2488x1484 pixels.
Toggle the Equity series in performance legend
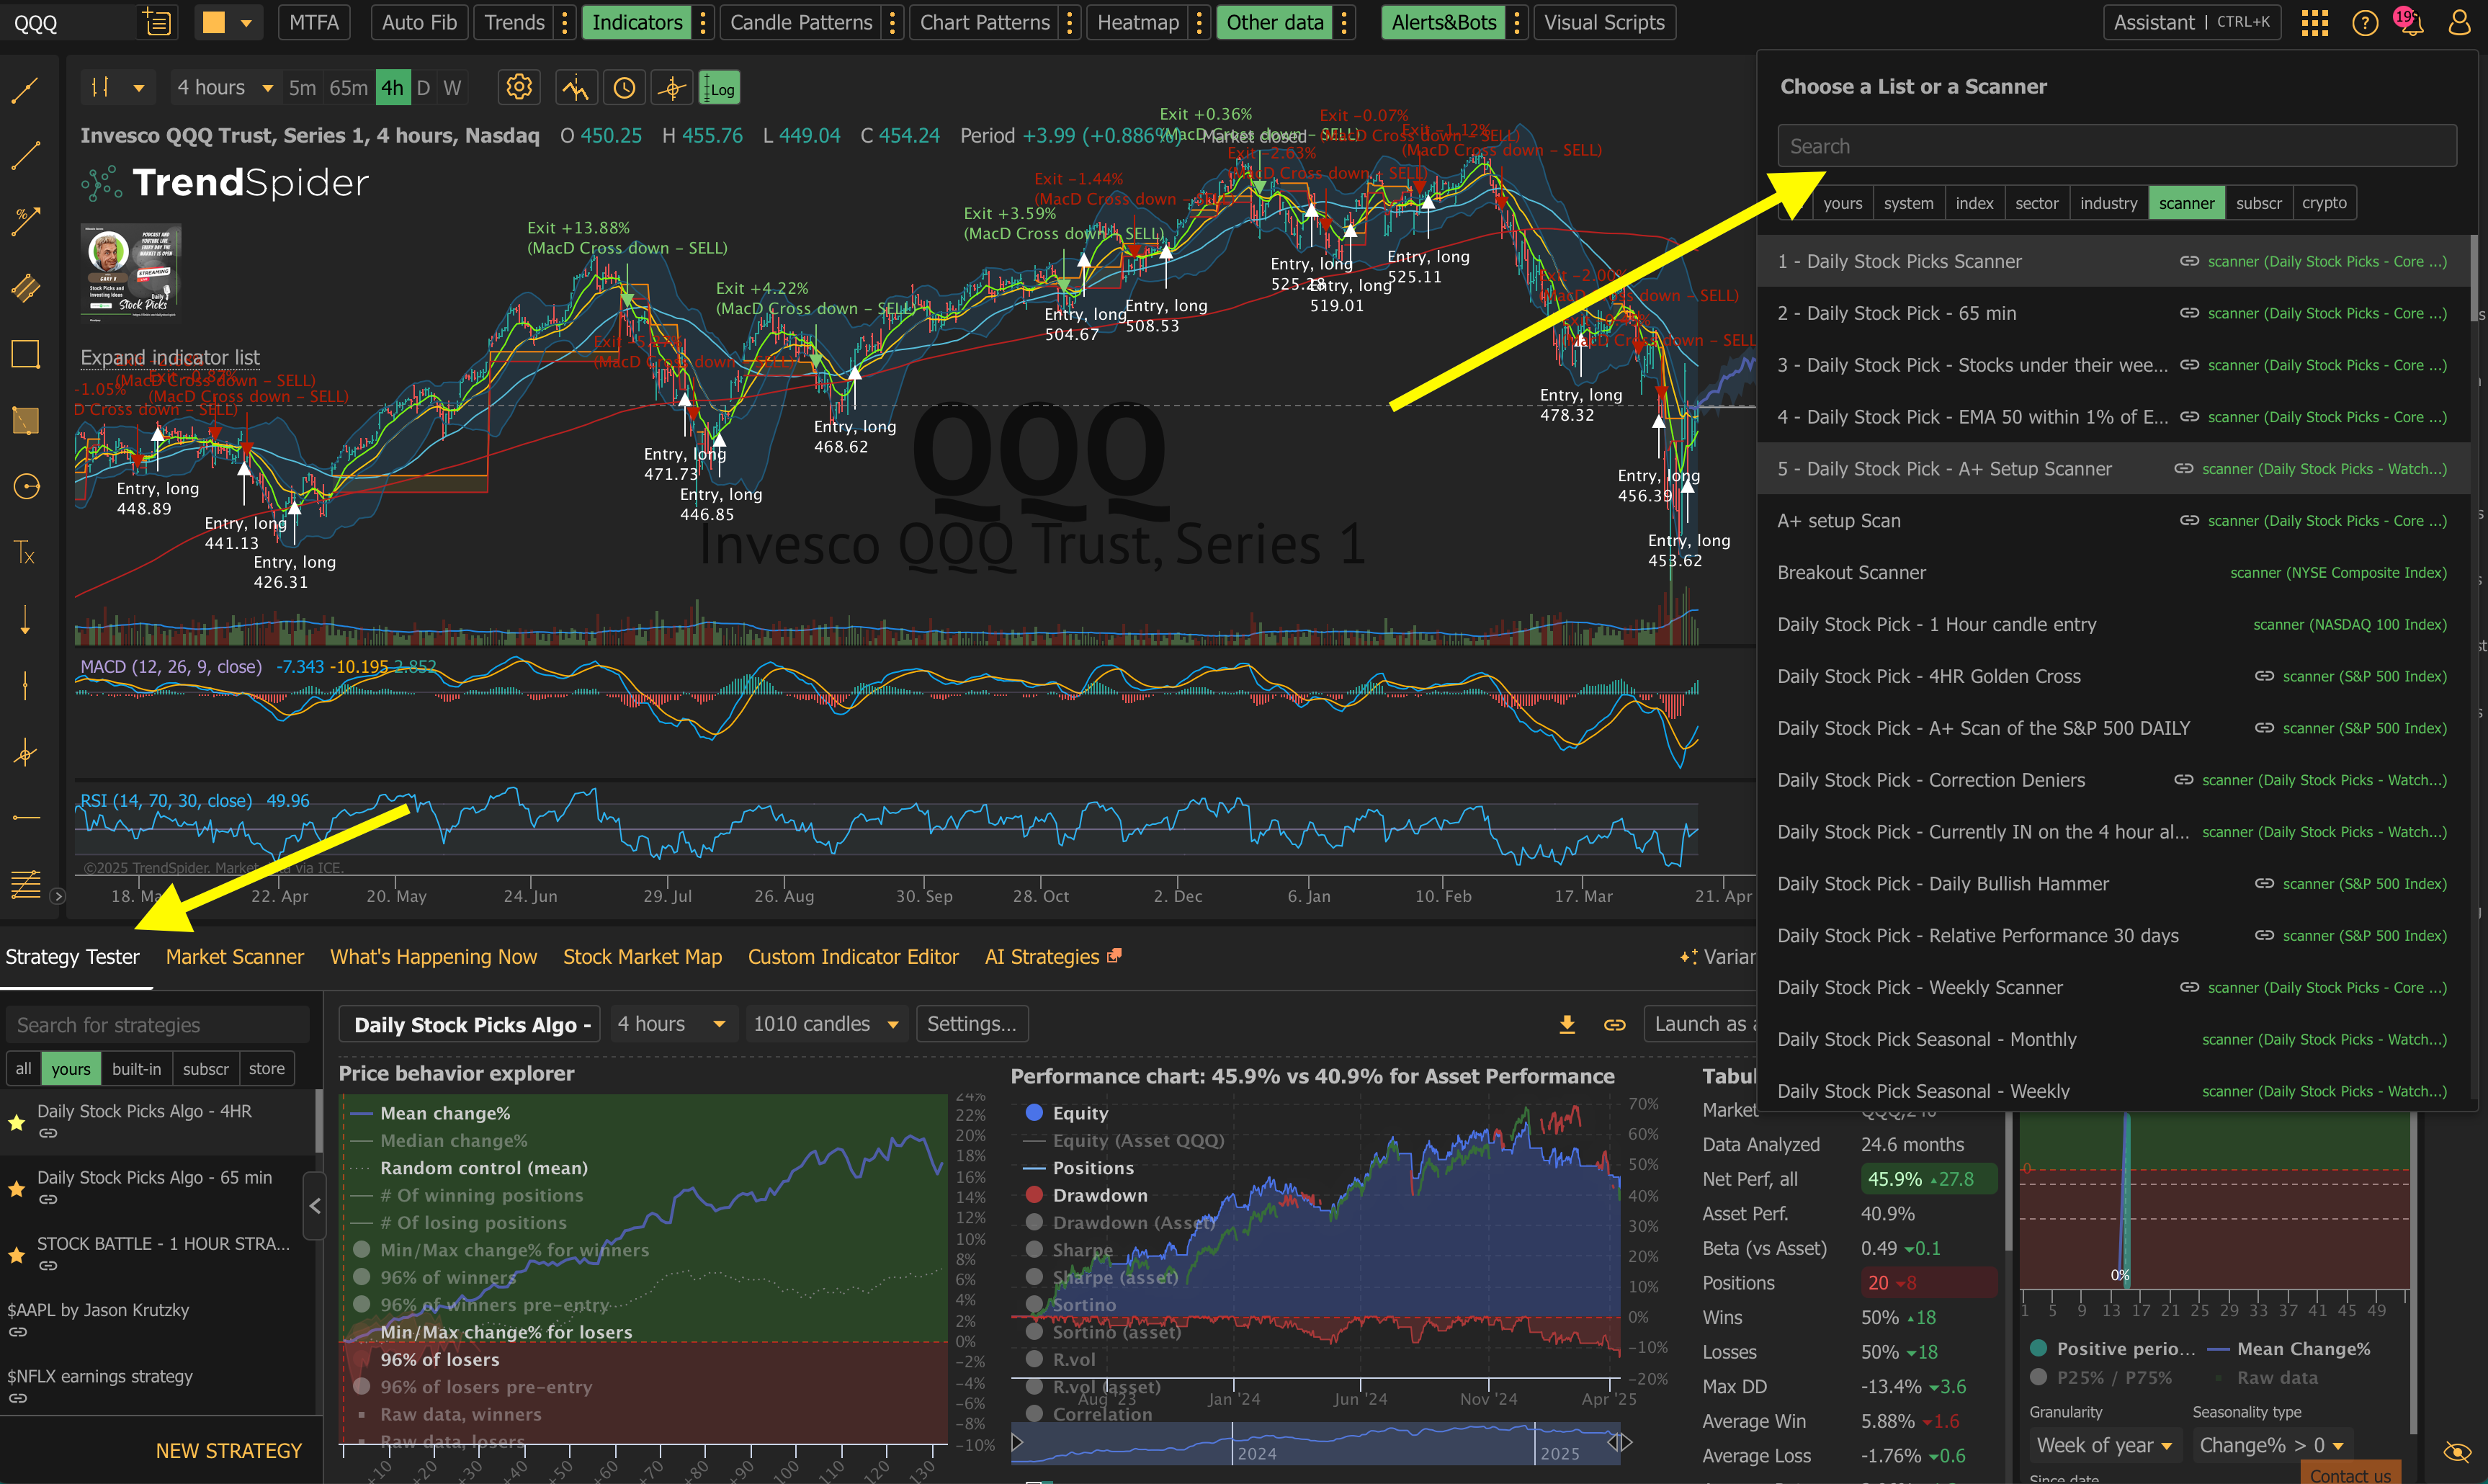1068,1113
